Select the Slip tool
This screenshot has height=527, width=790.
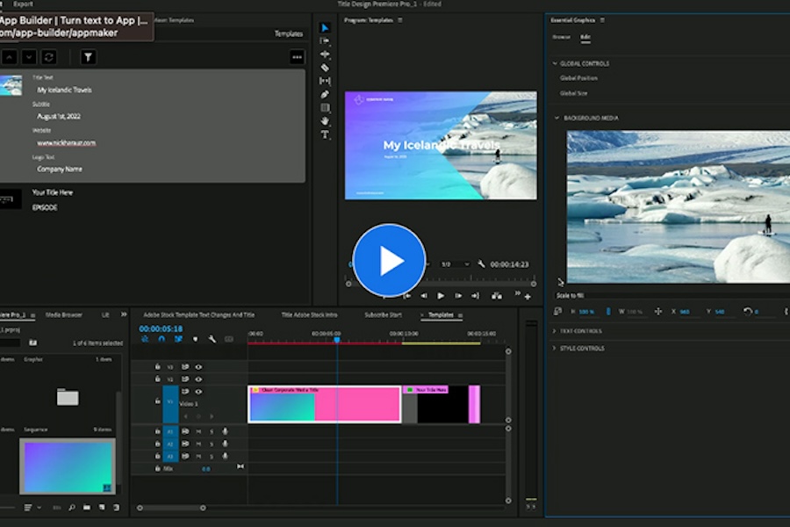pos(325,81)
